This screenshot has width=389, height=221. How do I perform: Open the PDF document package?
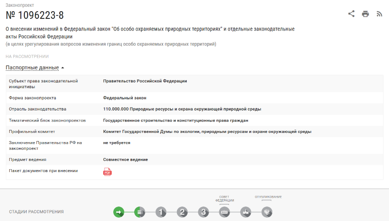tap(107, 172)
